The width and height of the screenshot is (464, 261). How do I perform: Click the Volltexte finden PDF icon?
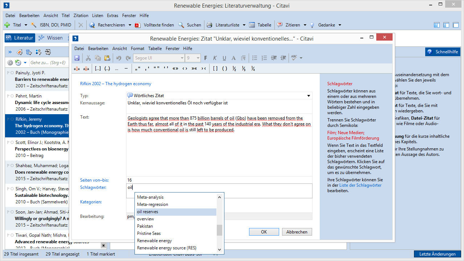pos(138,25)
